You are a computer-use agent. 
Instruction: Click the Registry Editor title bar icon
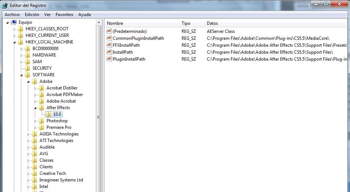pos(5,5)
